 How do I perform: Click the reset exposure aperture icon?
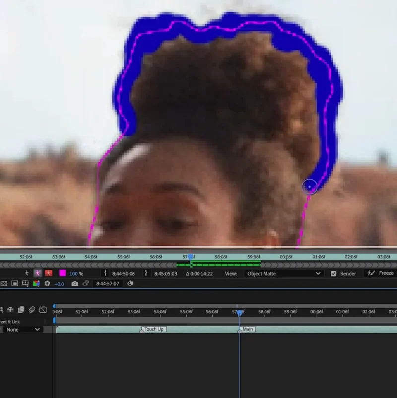pos(47,283)
